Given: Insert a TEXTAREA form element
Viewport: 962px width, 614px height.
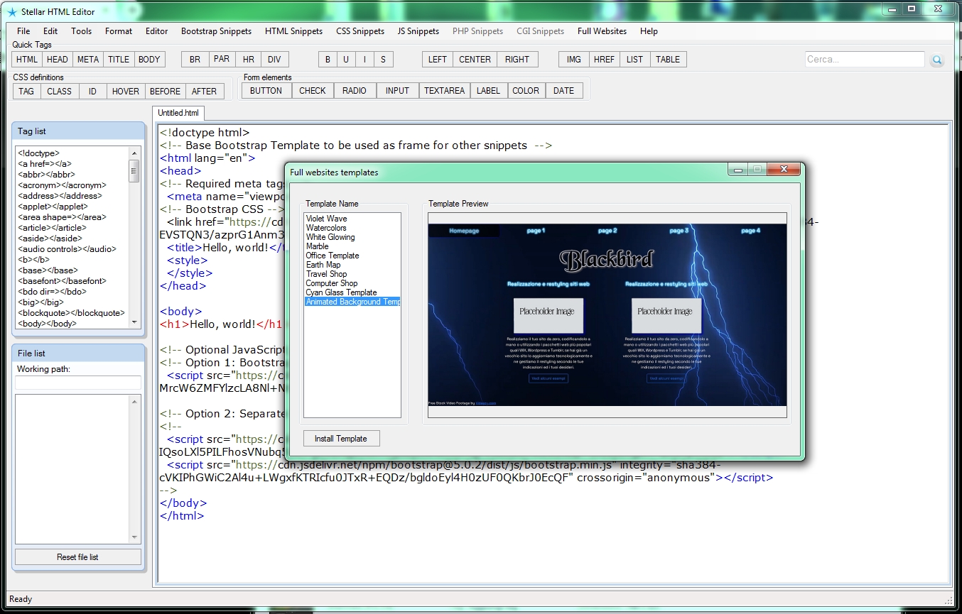Looking at the screenshot, I should tap(445, 91).
